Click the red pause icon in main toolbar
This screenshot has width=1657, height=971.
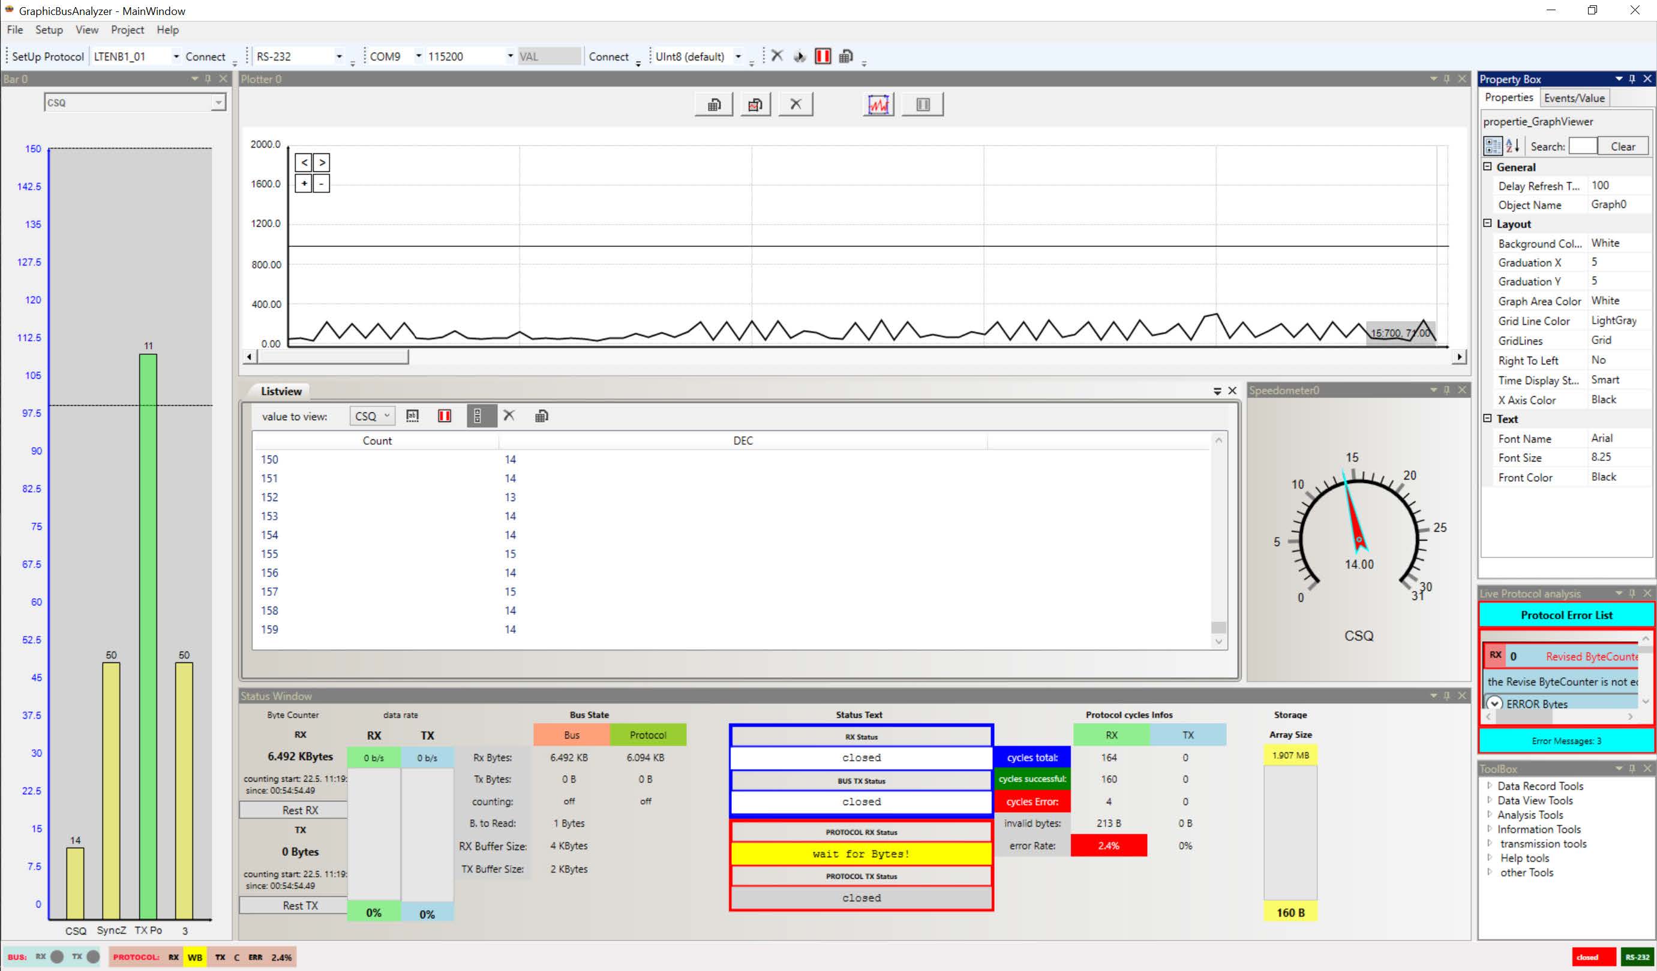822,56
